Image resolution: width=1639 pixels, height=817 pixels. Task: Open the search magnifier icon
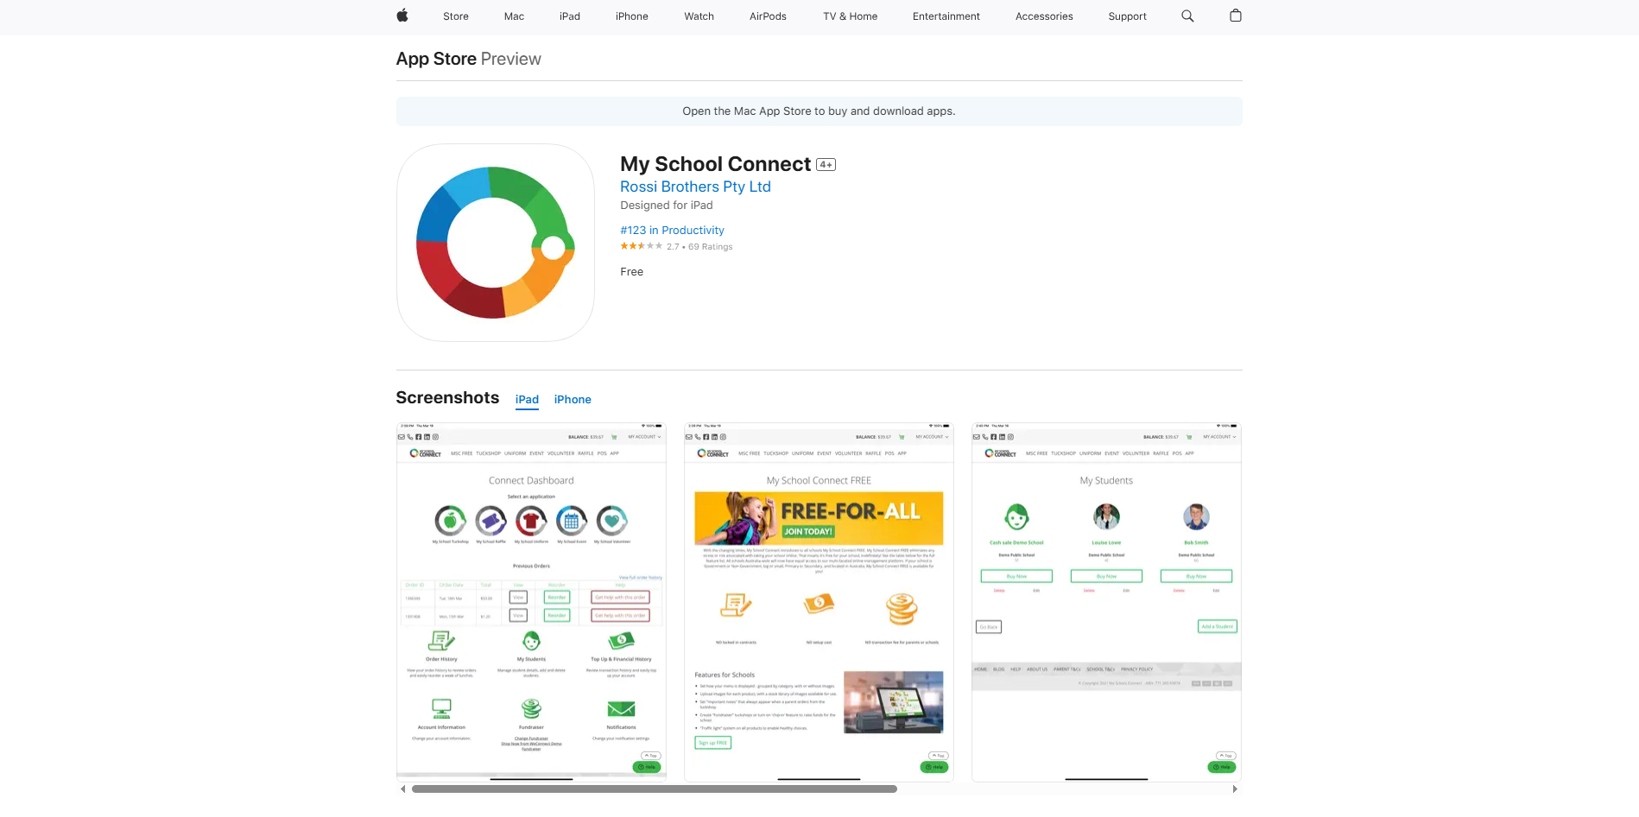1187,16
